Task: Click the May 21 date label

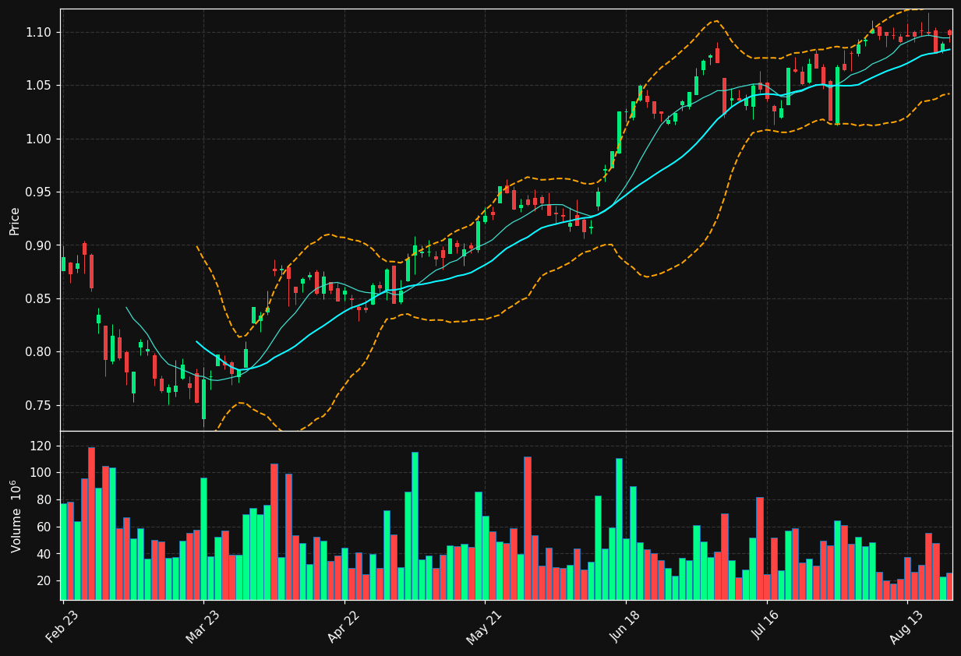Action: point(483,626)
